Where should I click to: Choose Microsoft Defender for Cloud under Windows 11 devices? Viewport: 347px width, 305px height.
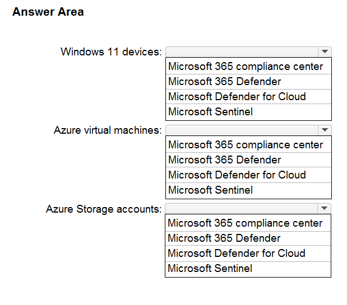click(248, 96)
